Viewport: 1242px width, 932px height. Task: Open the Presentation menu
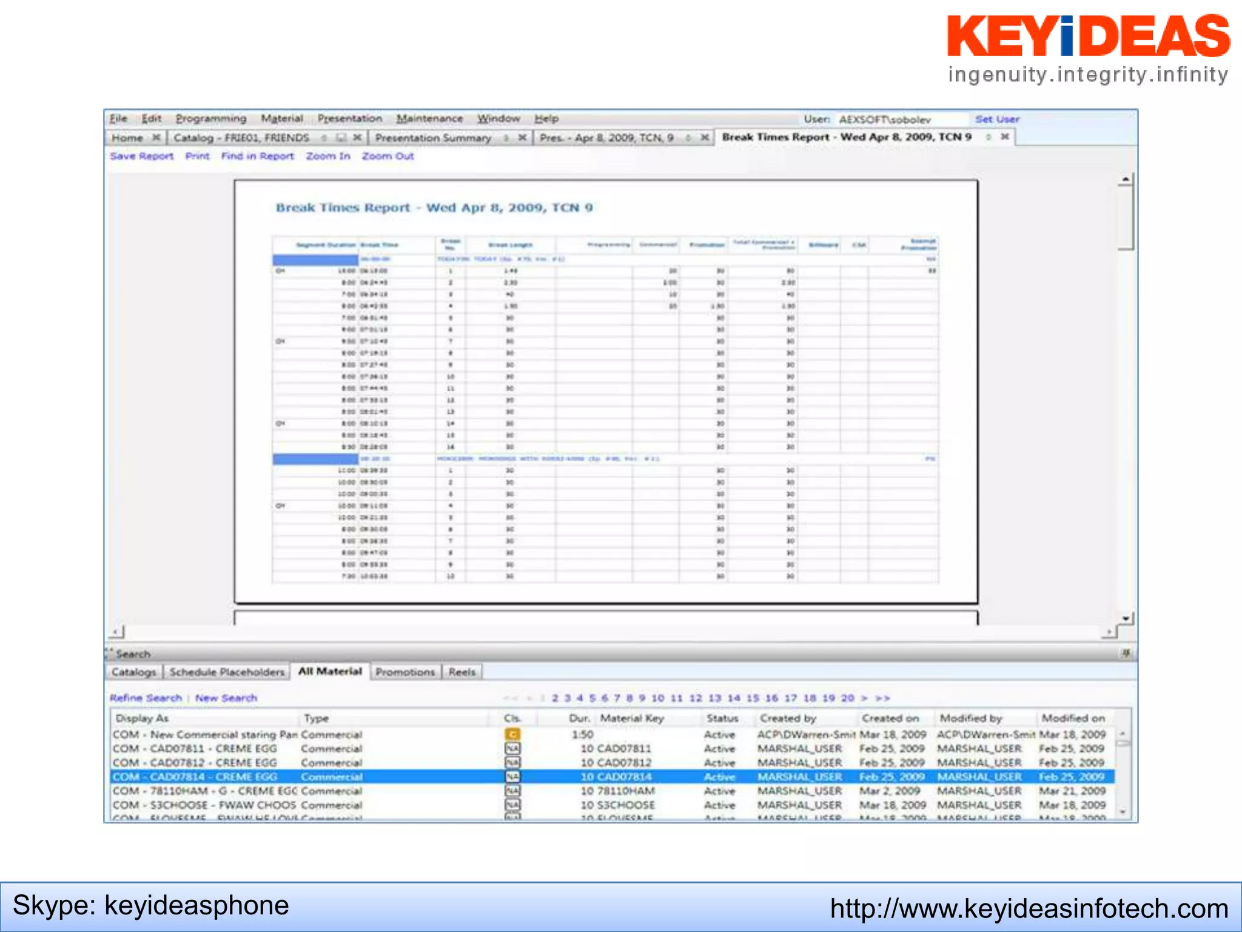click(350, 118)
